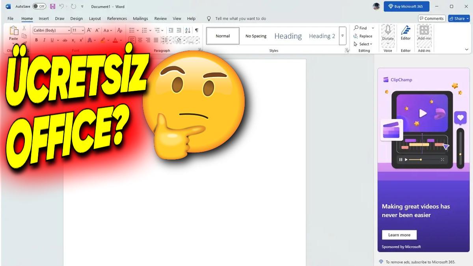The image size is (473, 266).
Task: Switch to the References tab
Action: [117, 19]
